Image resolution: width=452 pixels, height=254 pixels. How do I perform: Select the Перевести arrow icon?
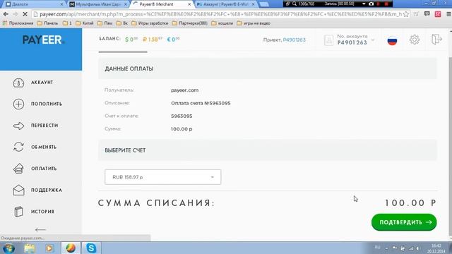[18, 126]
